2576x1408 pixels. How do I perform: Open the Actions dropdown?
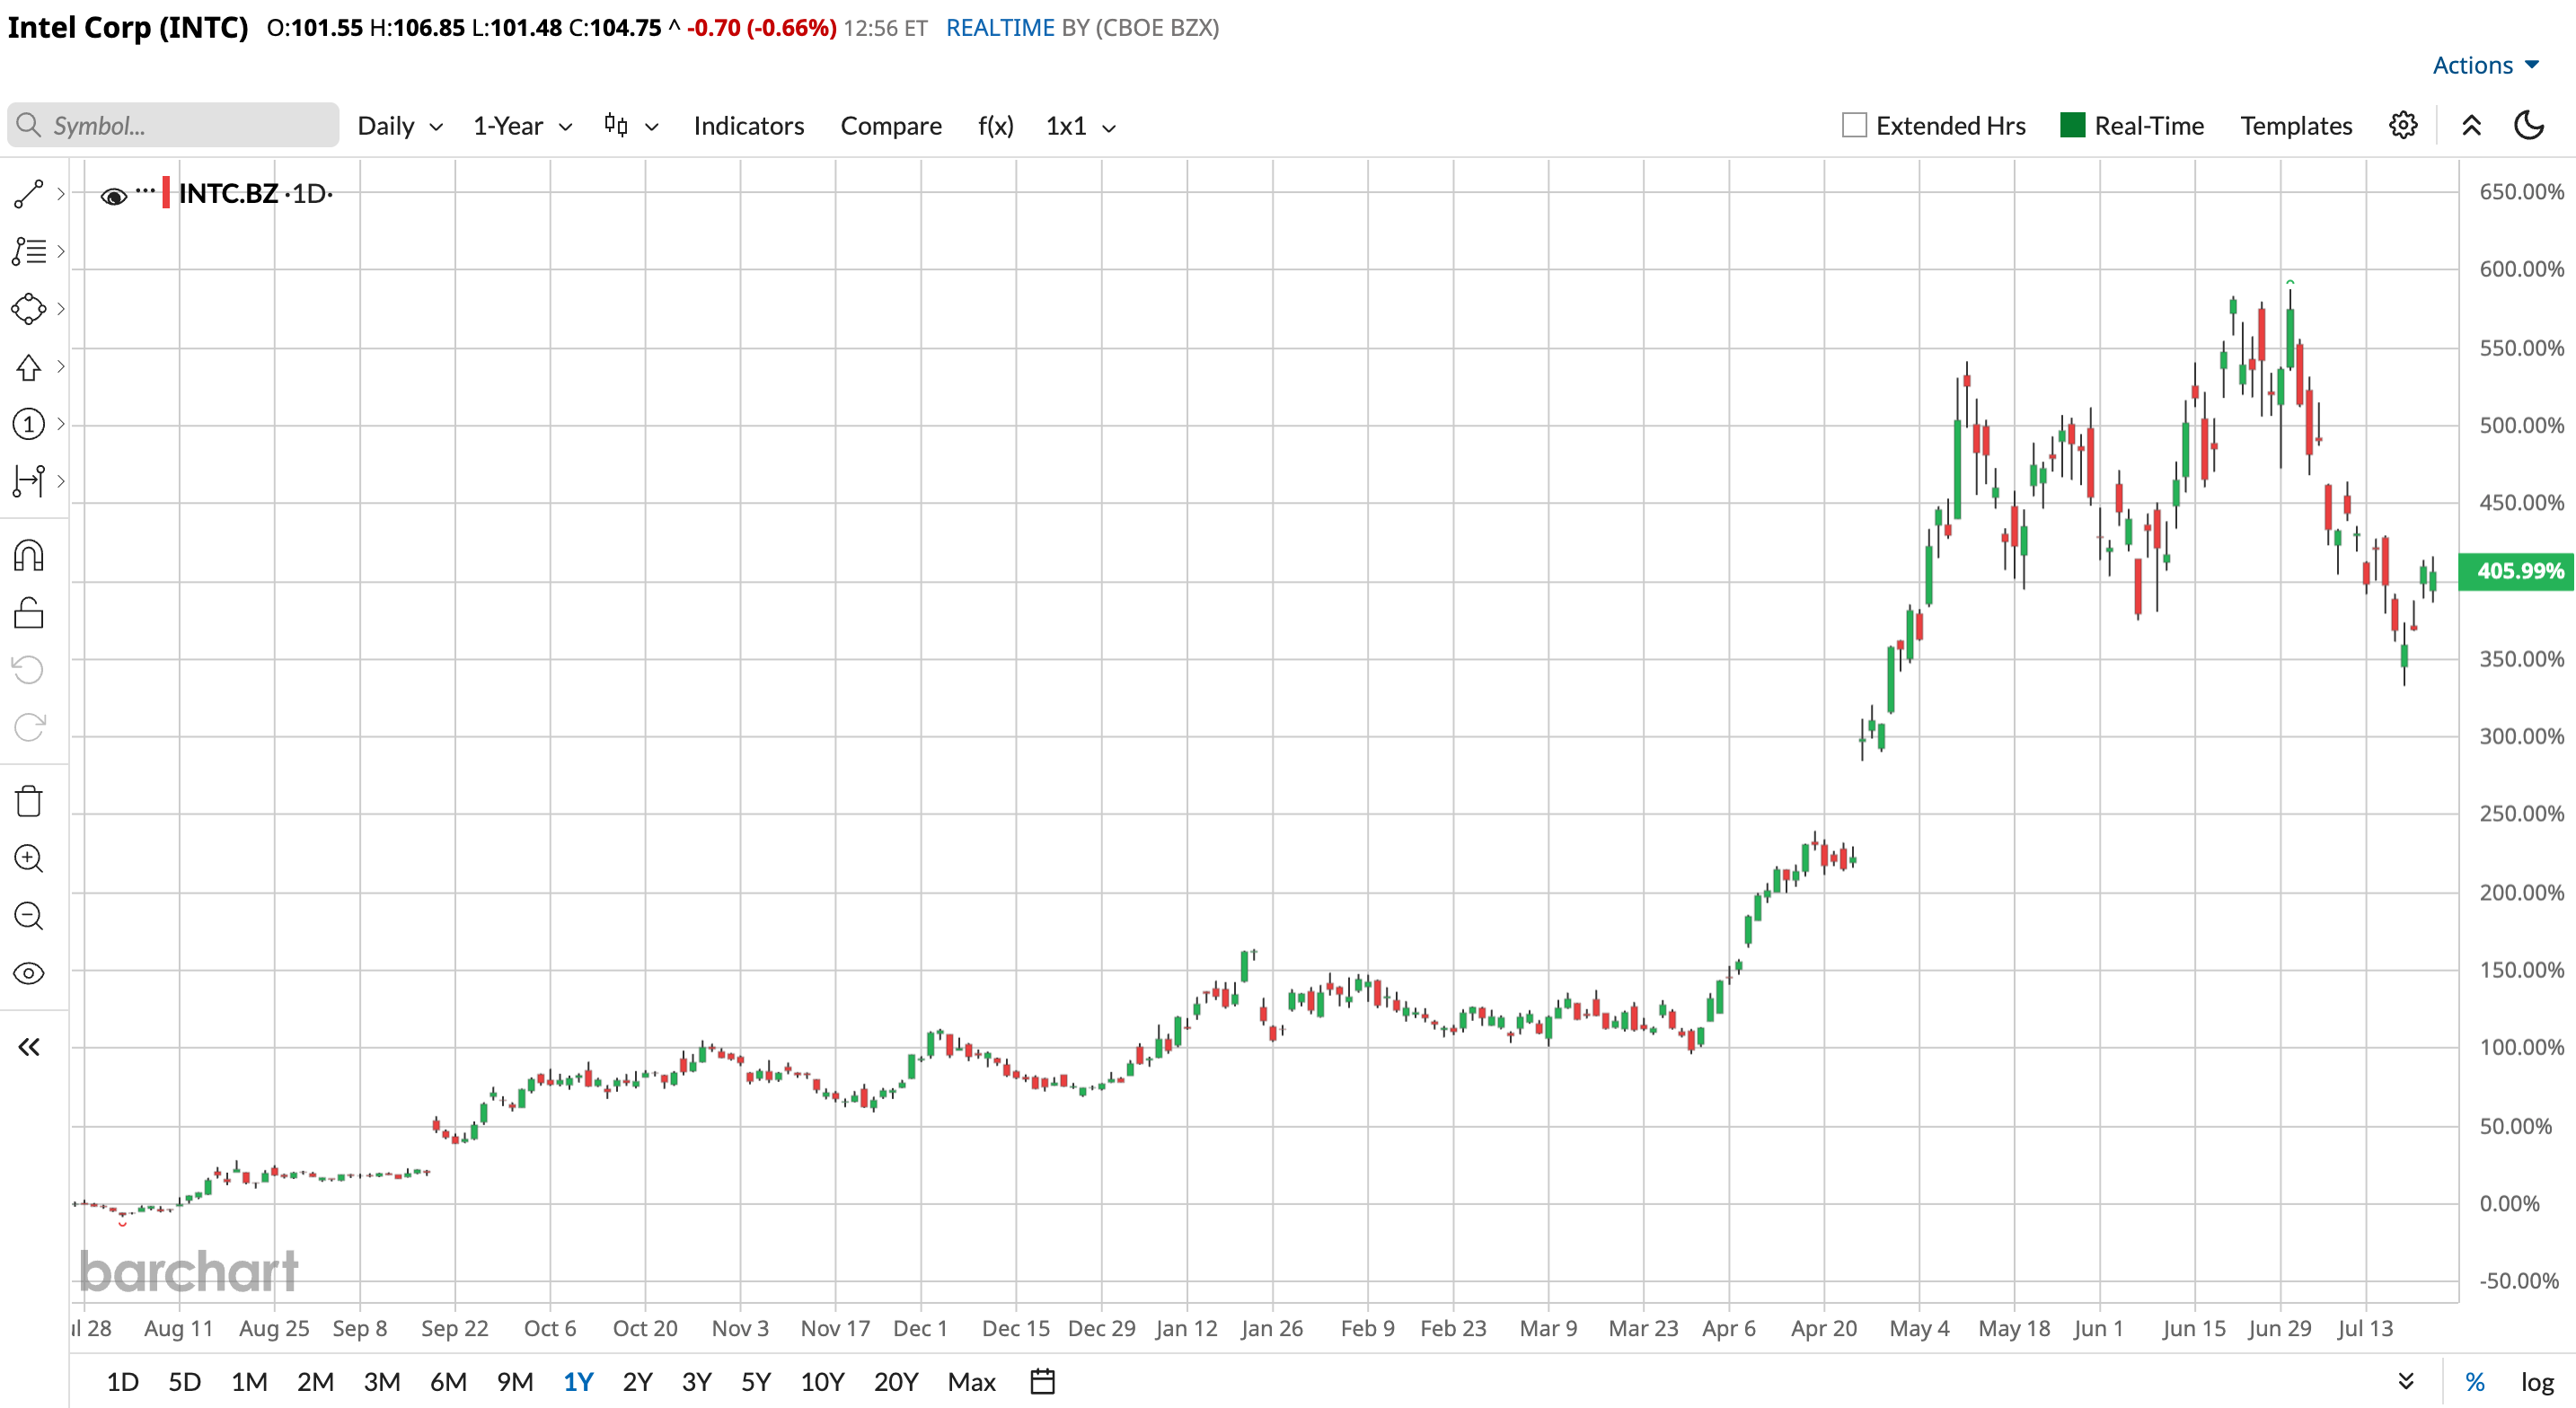[2485, 66]
